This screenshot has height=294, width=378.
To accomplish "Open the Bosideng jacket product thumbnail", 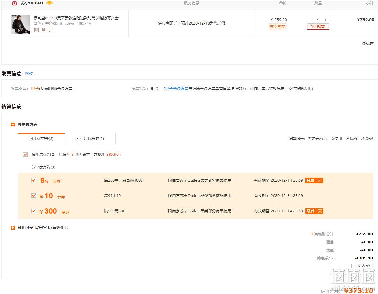I will [21, 24].
